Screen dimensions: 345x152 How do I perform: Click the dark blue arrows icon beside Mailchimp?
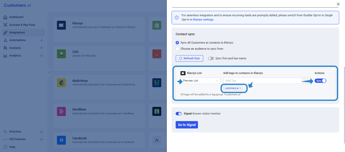(157, 82)
